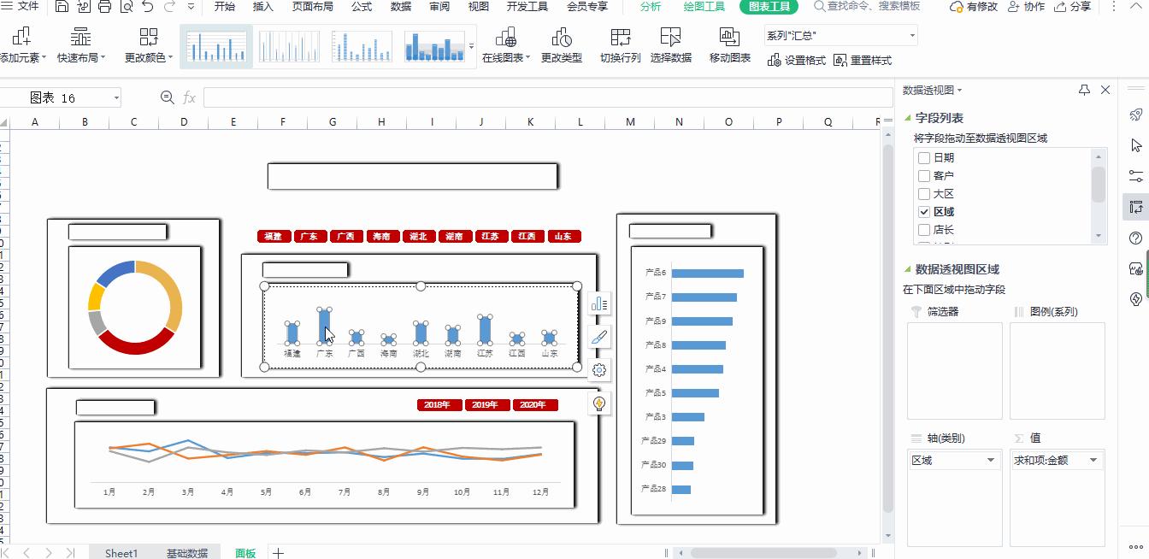Screen dimensions: 1149x559
Task: Click the sliders settings icon in sidebar
Action: [1135, 176]
